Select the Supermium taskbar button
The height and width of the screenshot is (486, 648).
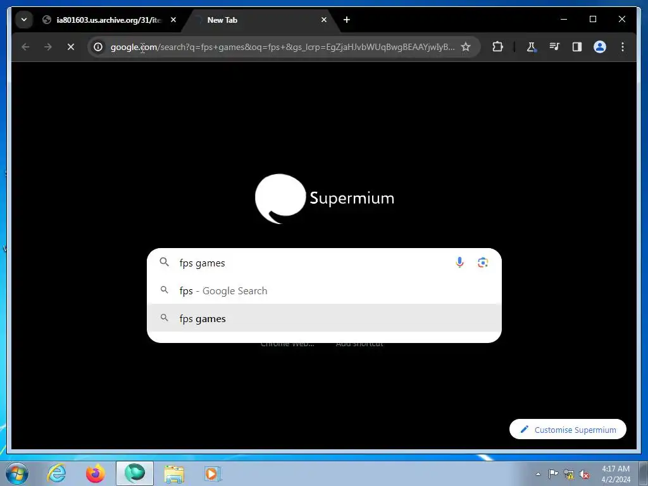point(135,473)
